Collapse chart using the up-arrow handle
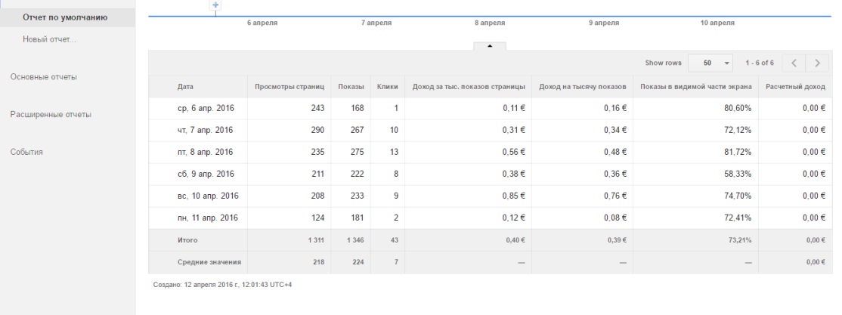This screenshot has height=315, width=842. (x=490, y=45)
